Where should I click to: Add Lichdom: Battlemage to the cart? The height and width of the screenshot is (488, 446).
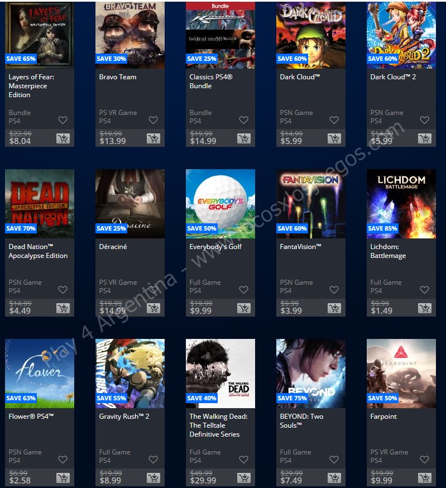pos(425,308)
